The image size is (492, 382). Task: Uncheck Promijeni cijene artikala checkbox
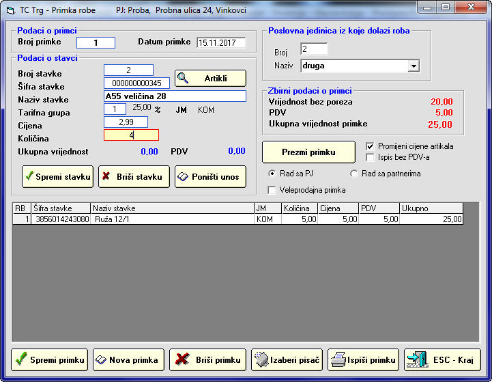pos(370,146)
